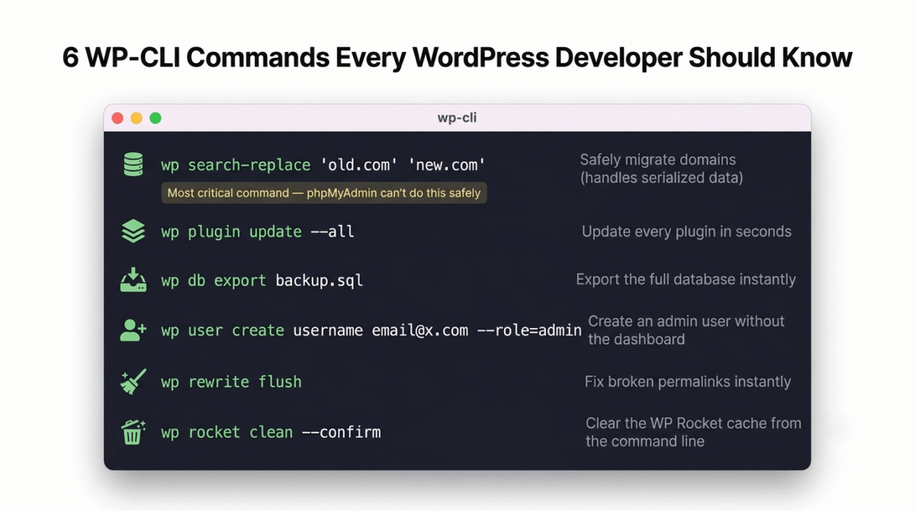Click 'Update every plugin in seconds' text

click(x=686, y=231)
